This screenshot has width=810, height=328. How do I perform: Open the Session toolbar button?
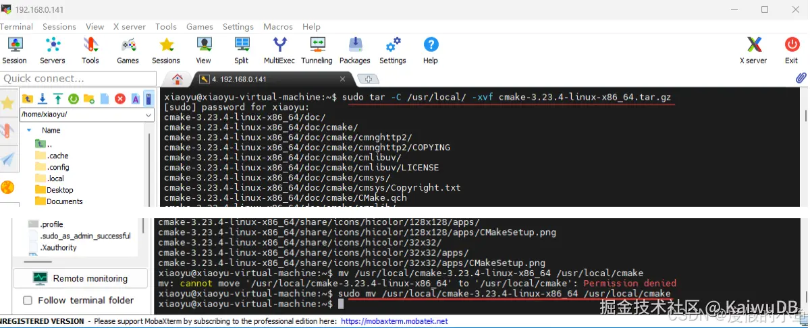pos(14,51)
